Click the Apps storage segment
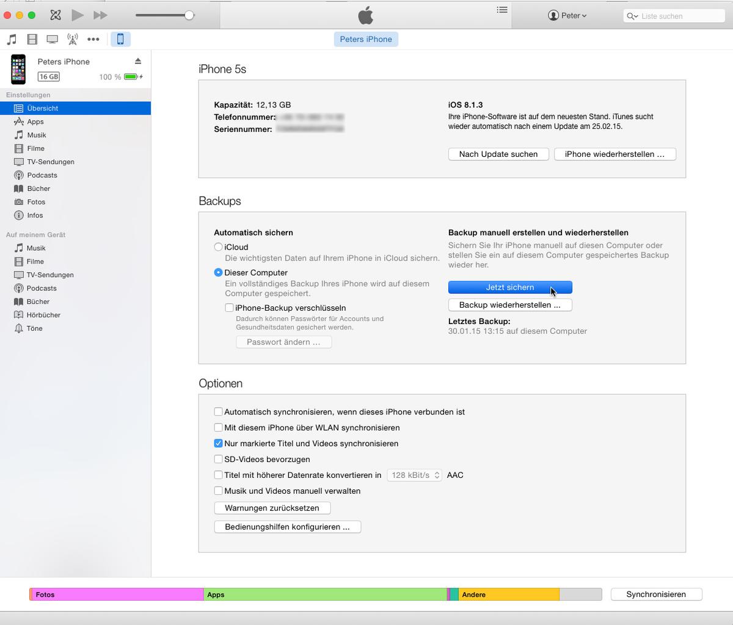This screenshot has width=733, height=625. [325, 594]
